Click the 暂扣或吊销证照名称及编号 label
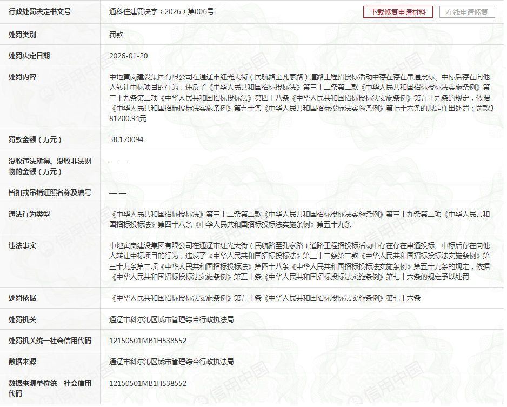The height and width of the screenshot is (407, 507). coord(50,192)
